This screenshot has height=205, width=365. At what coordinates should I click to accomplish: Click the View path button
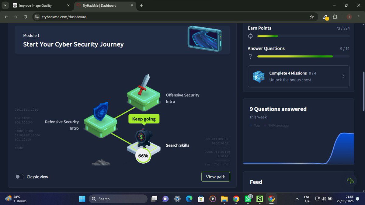coord(216,177)
